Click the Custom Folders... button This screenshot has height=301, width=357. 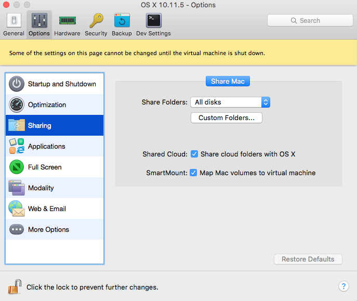click(x=227, y=117)
